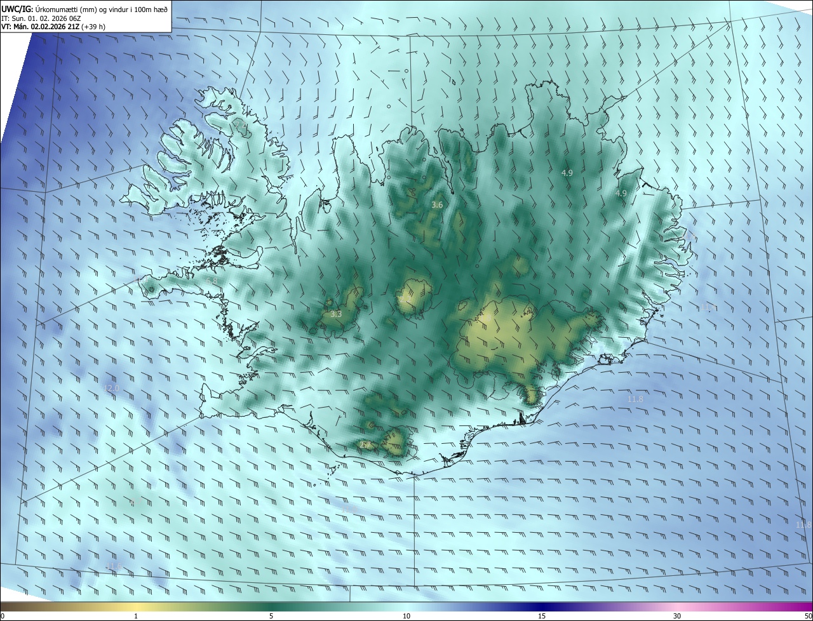Click the "1" tick on the colour scale
813x621 pixels.
[x=136, y=616]
